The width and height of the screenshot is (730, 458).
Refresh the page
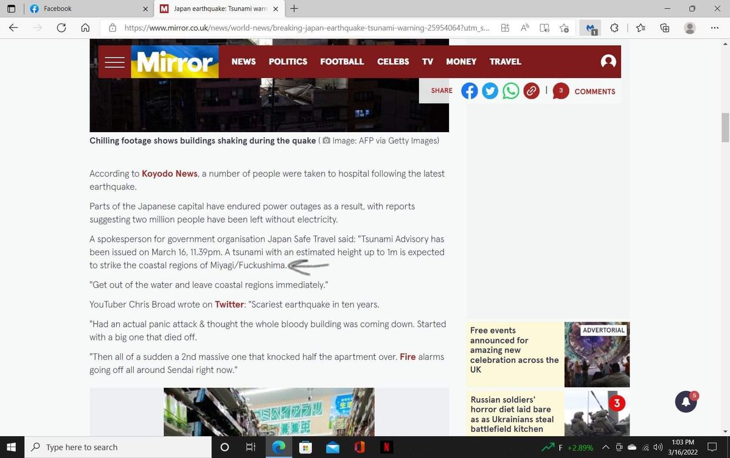click(x=61, y=27)
